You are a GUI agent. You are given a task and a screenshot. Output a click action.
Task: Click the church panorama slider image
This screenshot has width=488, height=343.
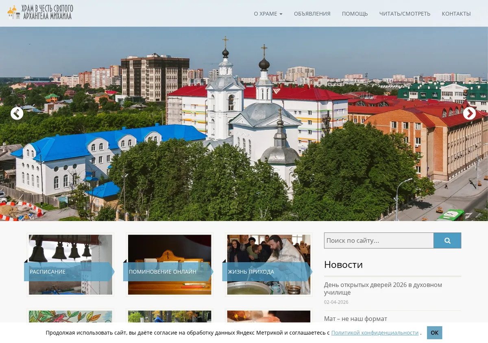point(244,124)
